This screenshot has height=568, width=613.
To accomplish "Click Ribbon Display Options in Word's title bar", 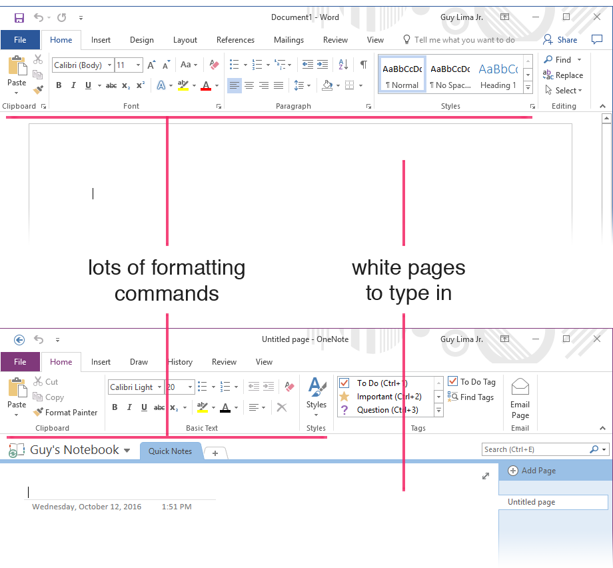I will pos(504,17).
